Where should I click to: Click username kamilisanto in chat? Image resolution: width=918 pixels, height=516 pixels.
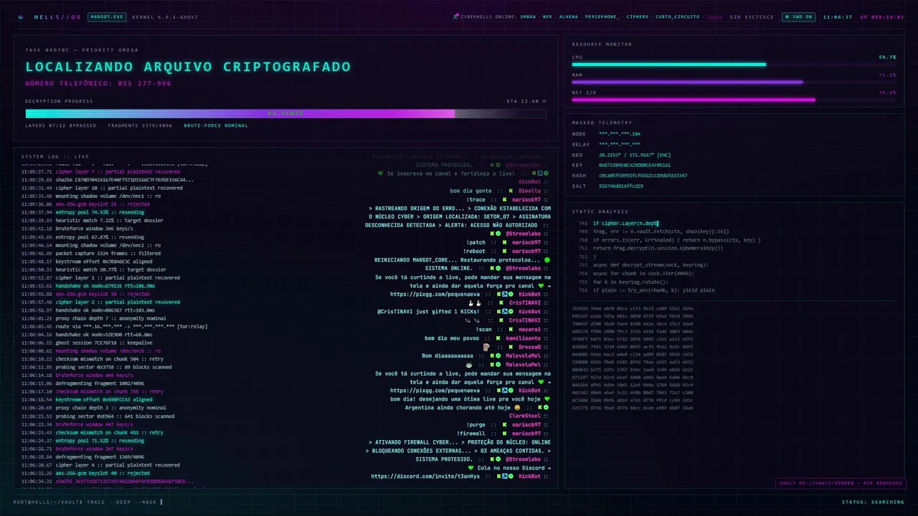[523, 338]
